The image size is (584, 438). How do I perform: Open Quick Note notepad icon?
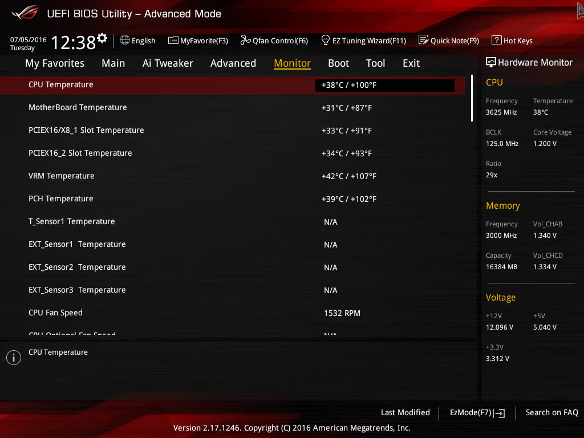click(x=424, y=40)
